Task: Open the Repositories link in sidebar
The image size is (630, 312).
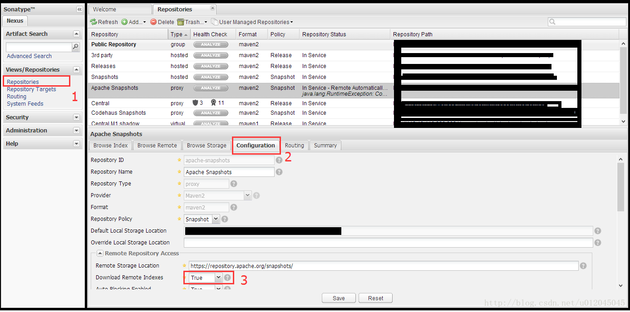Action: coord(23,82)
